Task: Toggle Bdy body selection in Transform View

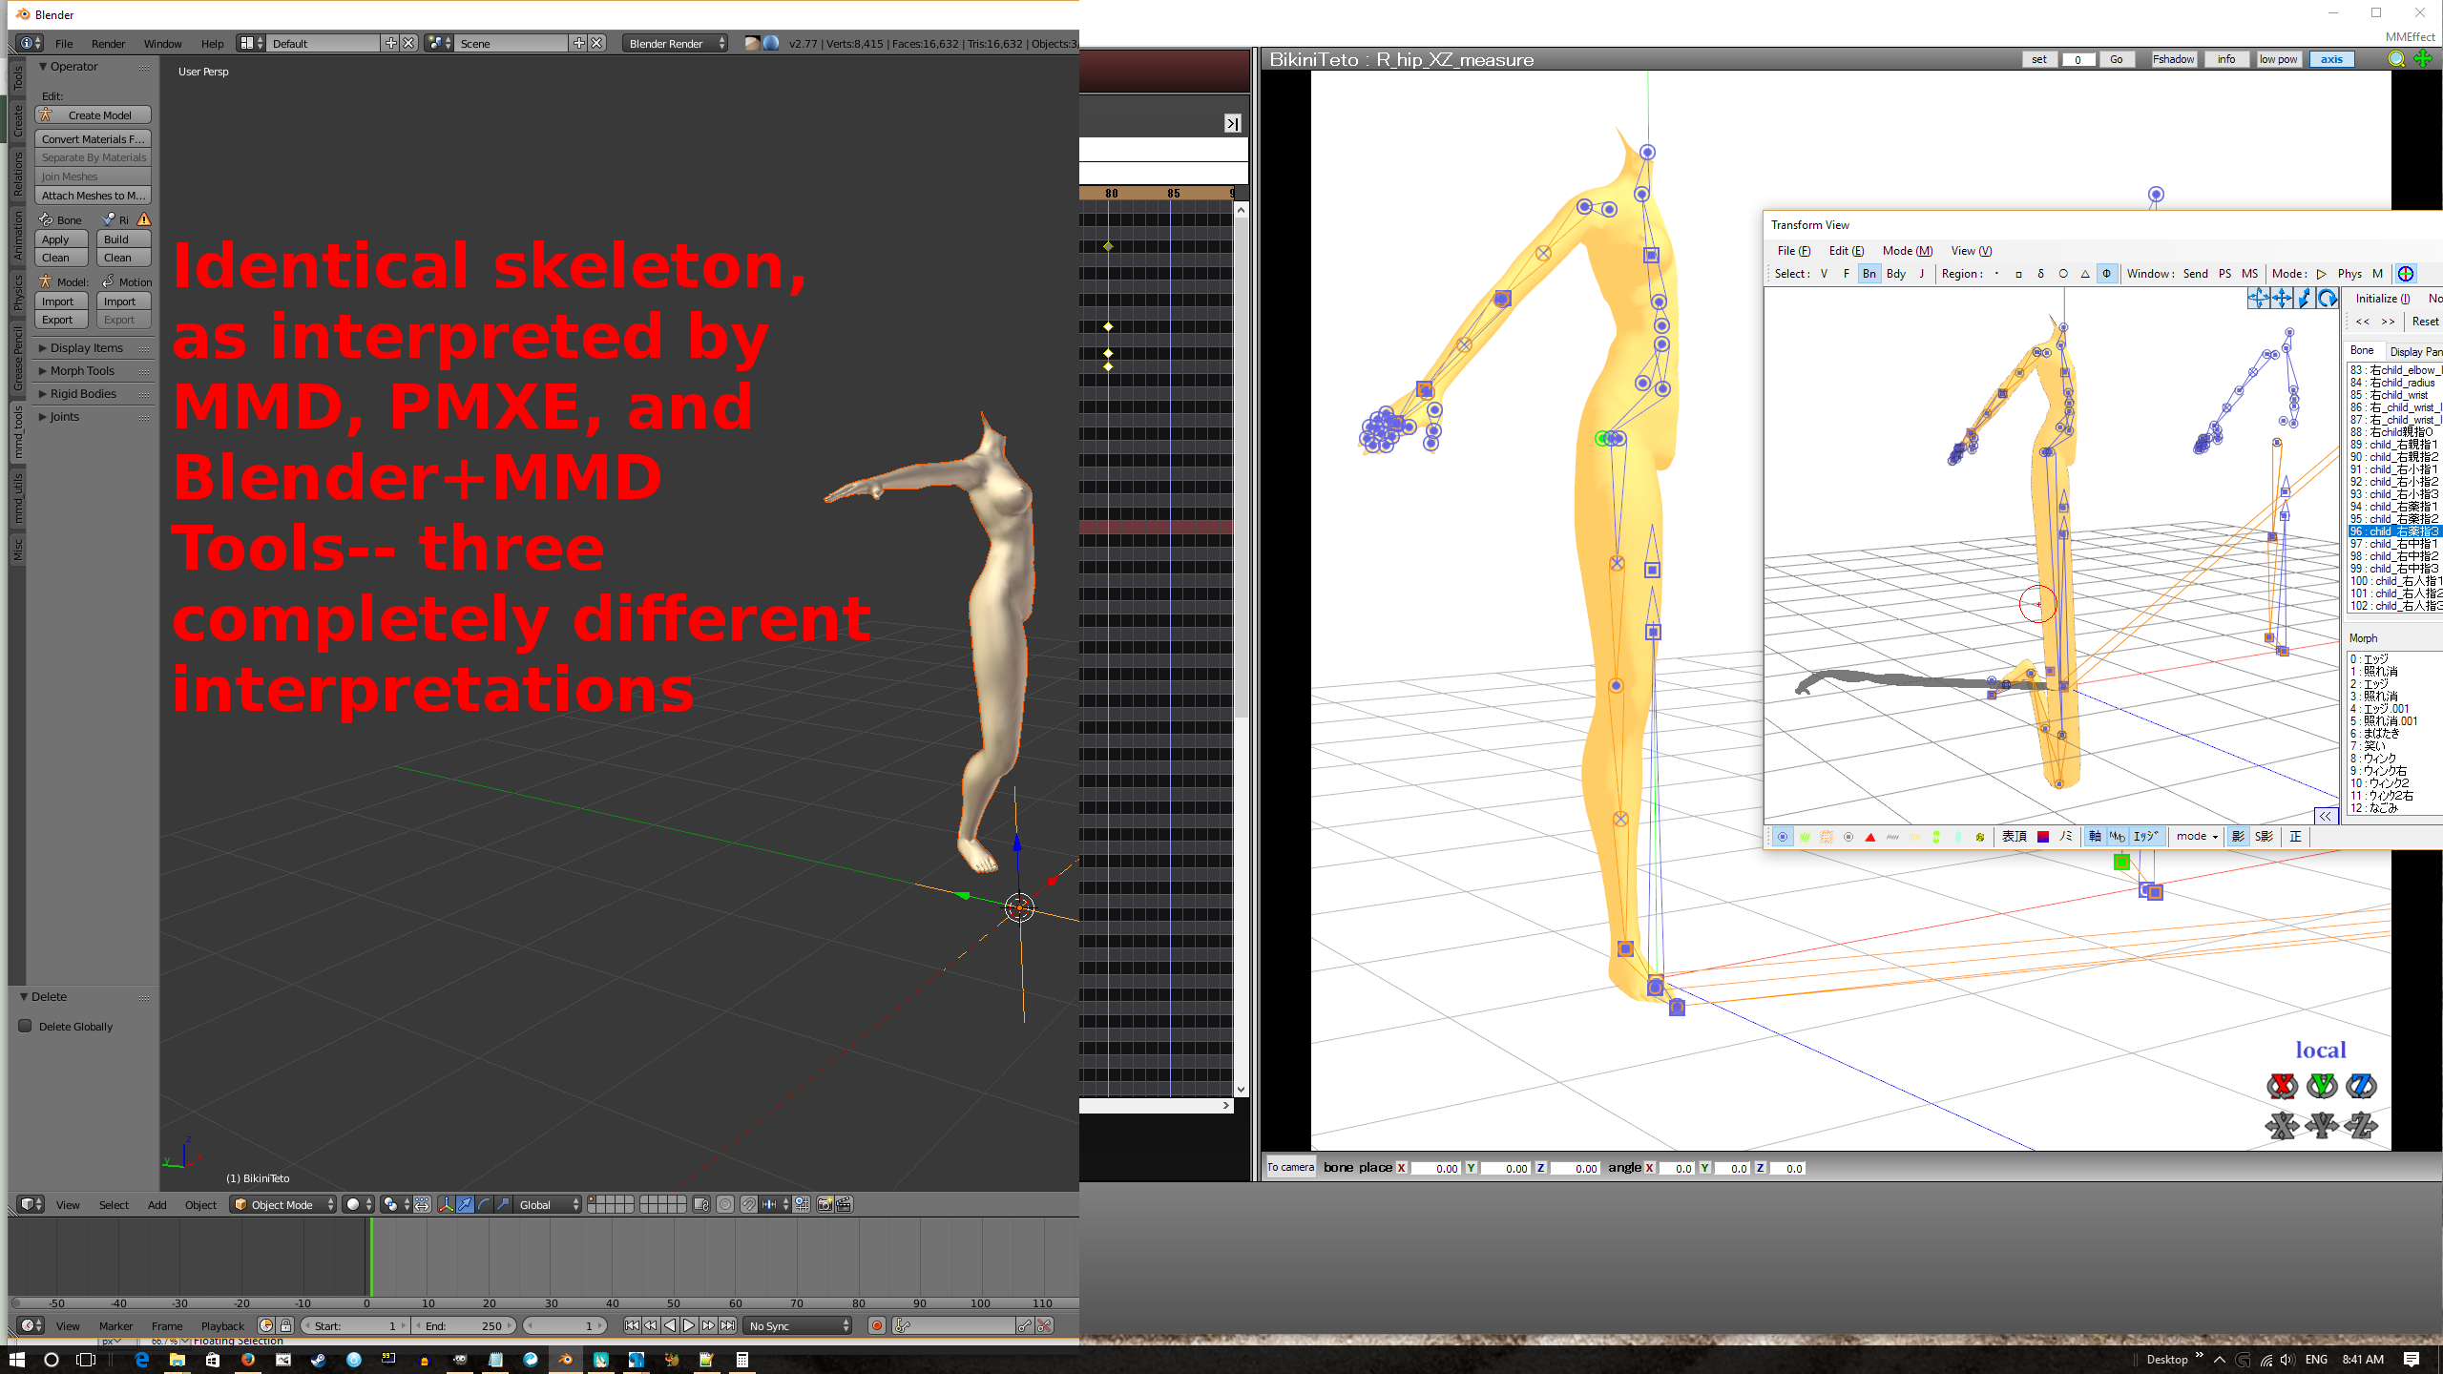Action: click(1896, 274)
